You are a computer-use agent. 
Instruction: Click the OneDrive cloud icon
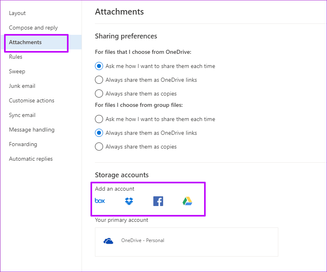108,241
